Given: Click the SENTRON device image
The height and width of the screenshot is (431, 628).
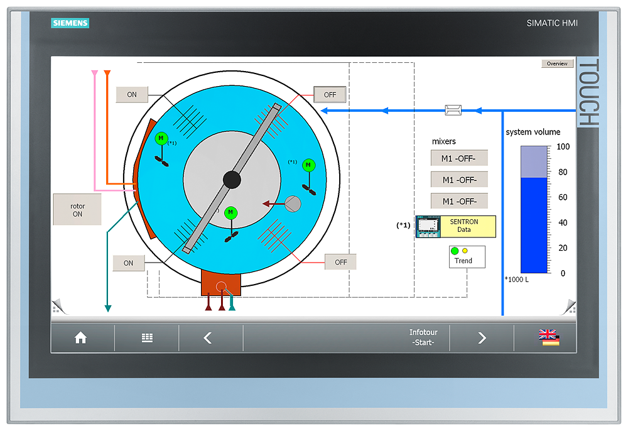Looking at the screenshot, I should tap(428, 226).
